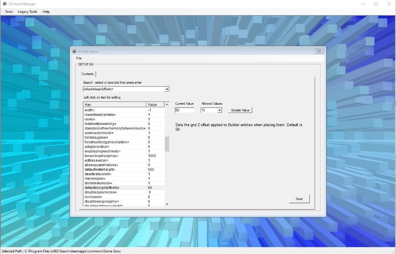Viewport: 396px width, 254px height.
Task: Click the Update Value button
Action: [240, 110]
